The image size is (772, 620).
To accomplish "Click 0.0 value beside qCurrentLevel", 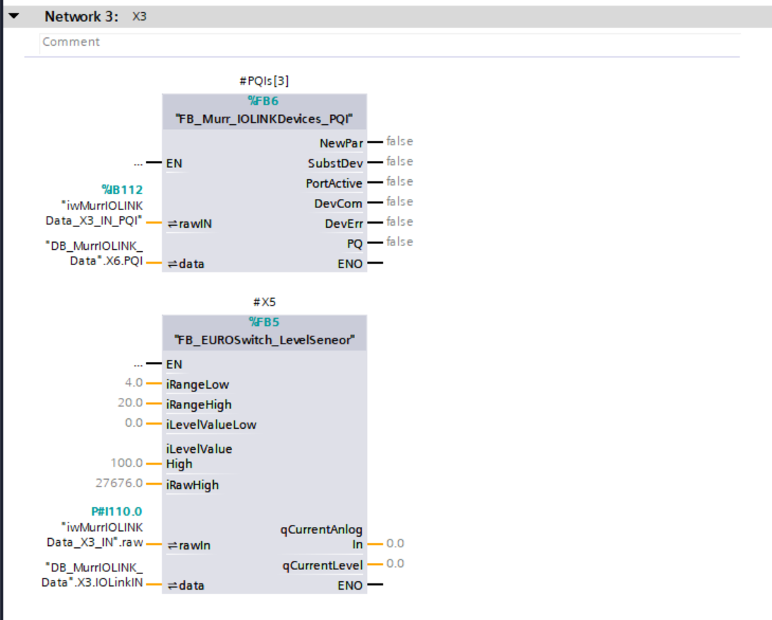I will click(395, 564).
